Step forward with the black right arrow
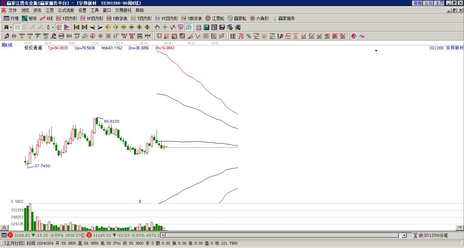This screenshot has width=464, height=248. pos(100,27)
